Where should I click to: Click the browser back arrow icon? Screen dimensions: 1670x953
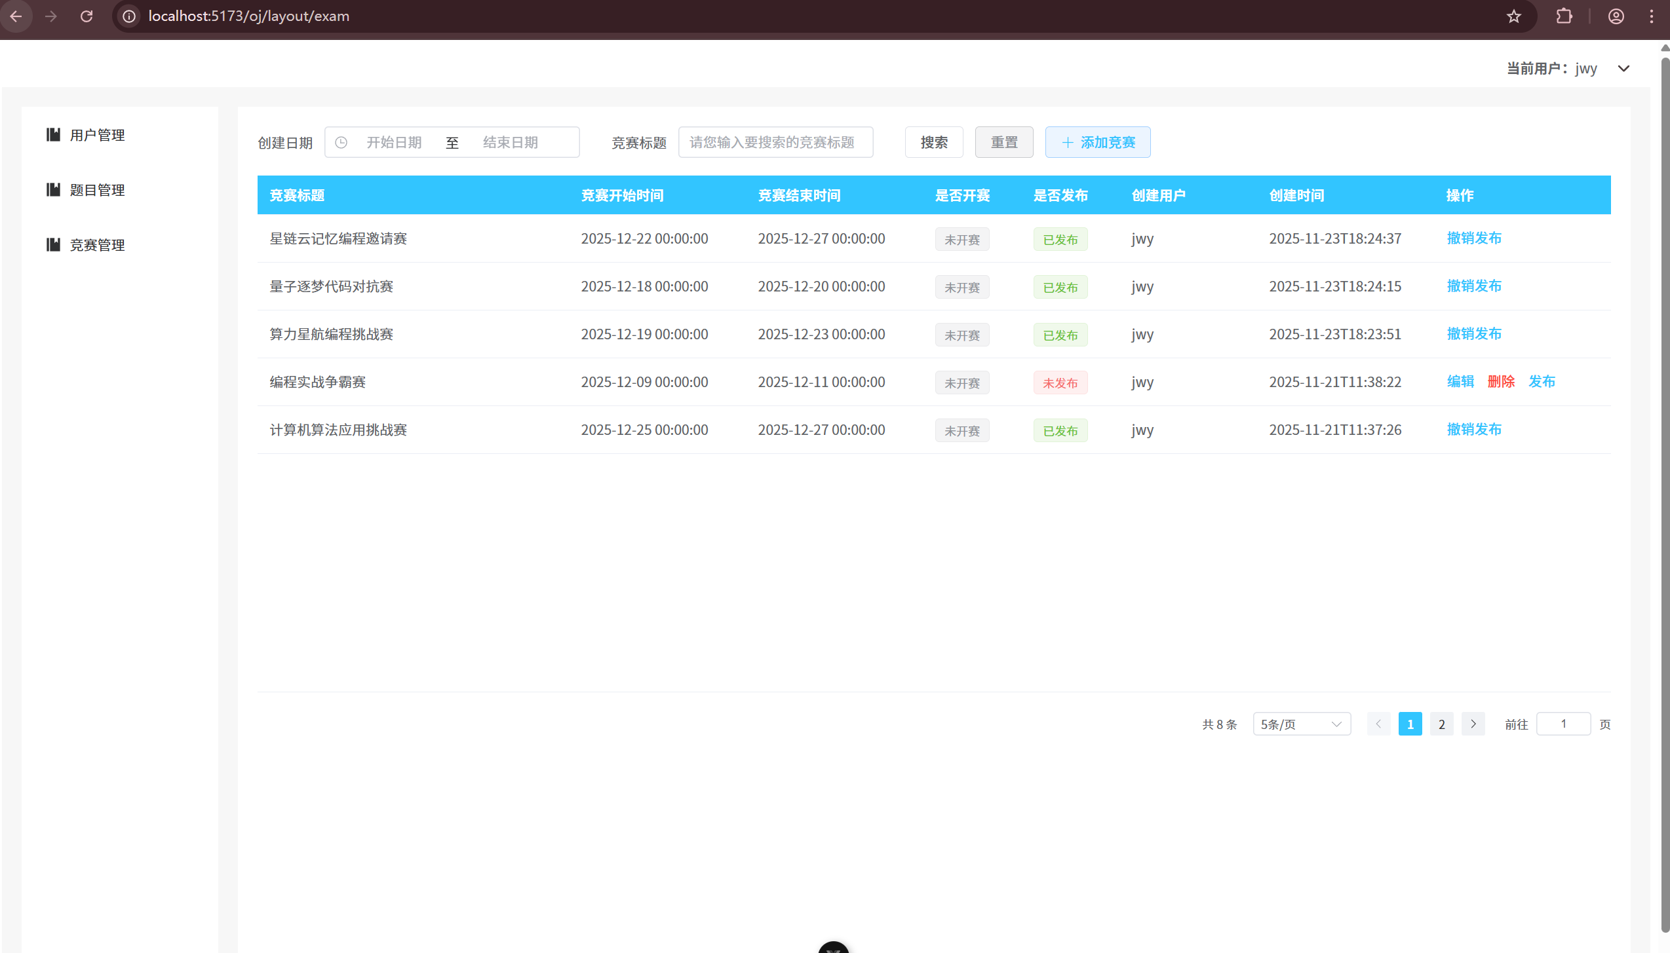(16, 16)
